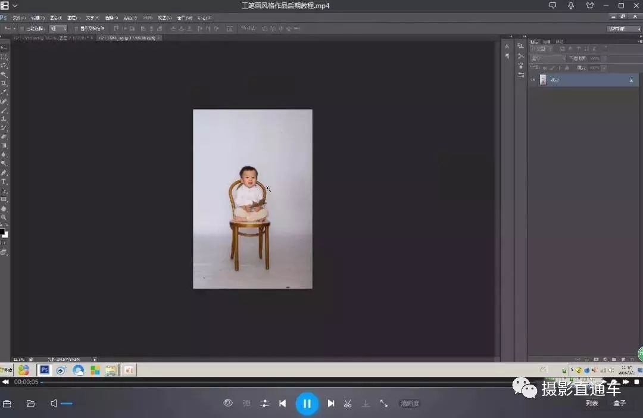Image resolution: width=643 pixels, height=418 pixels.
Task: Select the Crop tool
Action: (x=4, y=83)
